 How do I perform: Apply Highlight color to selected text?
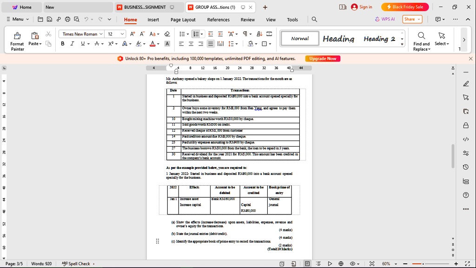(x=139, y=43)
